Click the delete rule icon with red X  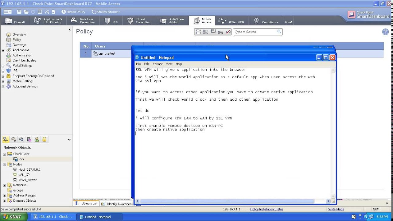228,32
